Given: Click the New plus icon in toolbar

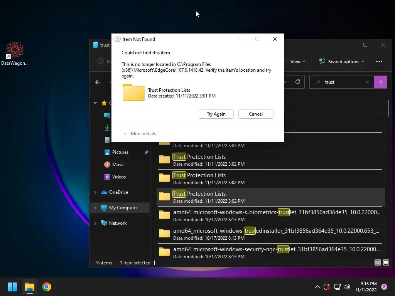Looking at the screenshot, I should (x=100, y=61).
